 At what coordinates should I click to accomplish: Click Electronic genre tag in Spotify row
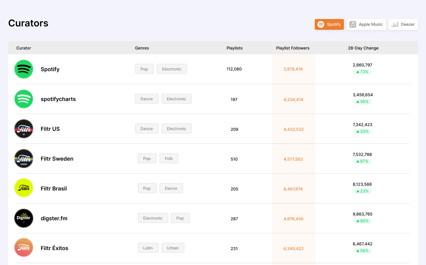coord(172,69)
